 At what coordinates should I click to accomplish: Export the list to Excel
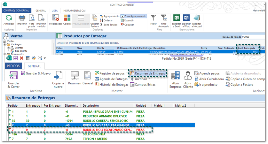click(x=176, y=18)
